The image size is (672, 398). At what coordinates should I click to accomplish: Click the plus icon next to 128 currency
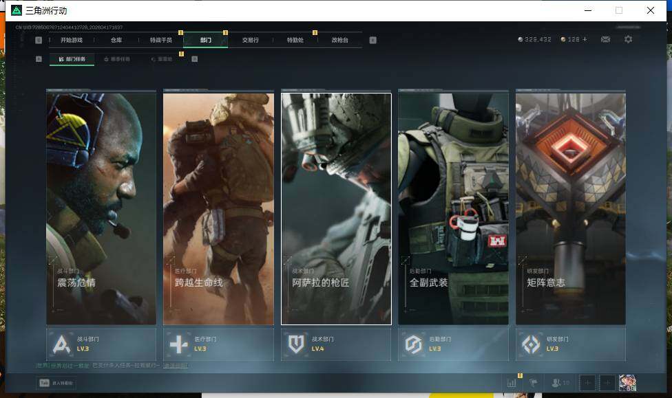585,39
